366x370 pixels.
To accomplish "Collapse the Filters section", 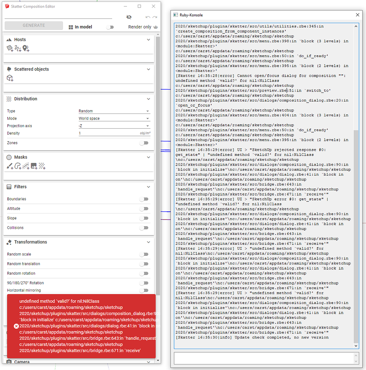I will click(148, 187).
